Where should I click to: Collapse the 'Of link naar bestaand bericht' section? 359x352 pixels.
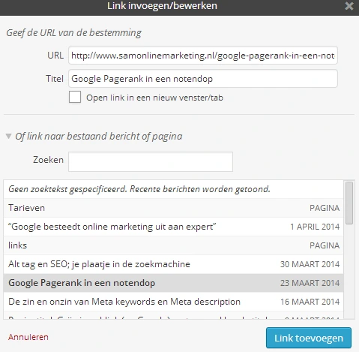pyautogui.click(x=8, y=137)
